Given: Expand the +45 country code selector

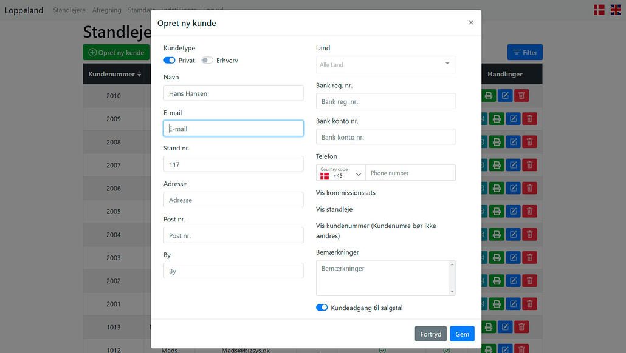Looking at the screenshot, I should click(340, 173).
